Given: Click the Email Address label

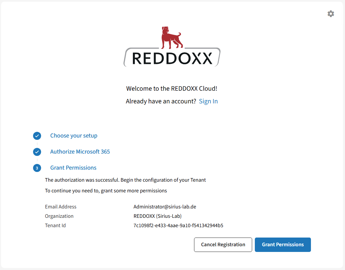Looking at the screenshot, I should (60, 207).
